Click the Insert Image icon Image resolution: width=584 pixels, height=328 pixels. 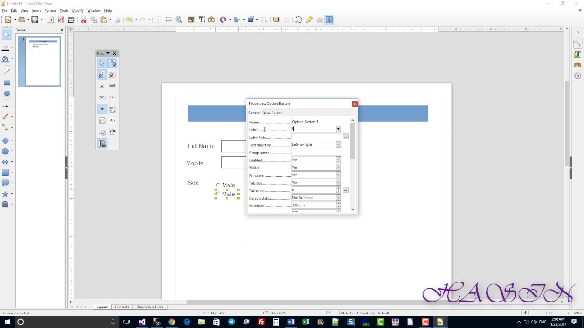191,20
